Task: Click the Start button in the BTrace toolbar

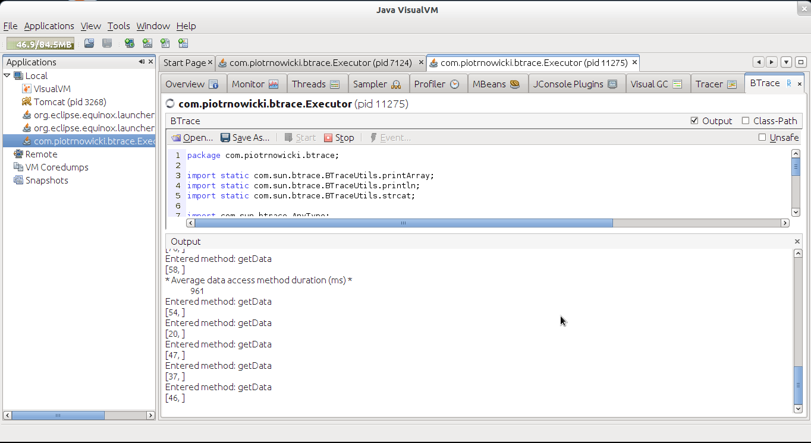Action: pos(300,137)
